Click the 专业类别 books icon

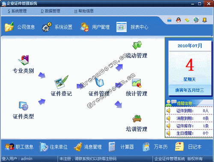coord(24,60)
